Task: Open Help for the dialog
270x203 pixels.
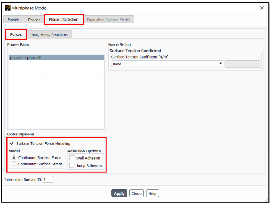Action: [x=152, y=193]
